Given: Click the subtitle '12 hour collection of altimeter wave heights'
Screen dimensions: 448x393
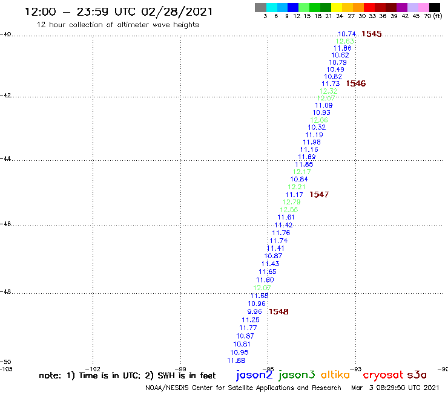Looking at the screenshot, I should tap(117, 25).
